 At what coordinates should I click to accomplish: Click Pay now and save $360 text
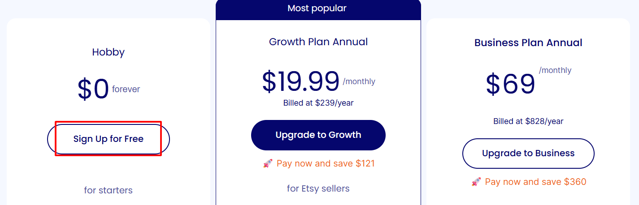click(x=536, y=182)
